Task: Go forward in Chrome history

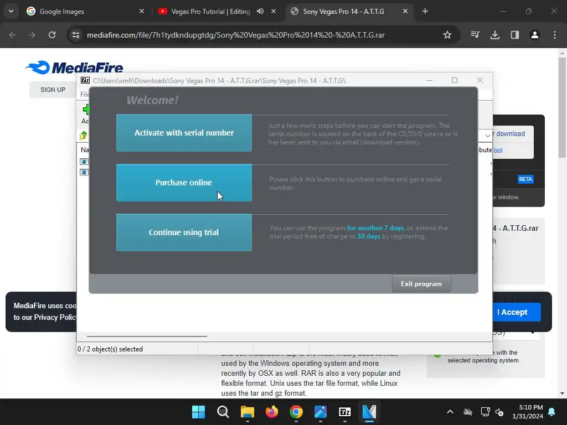Action: click(32, 35)
